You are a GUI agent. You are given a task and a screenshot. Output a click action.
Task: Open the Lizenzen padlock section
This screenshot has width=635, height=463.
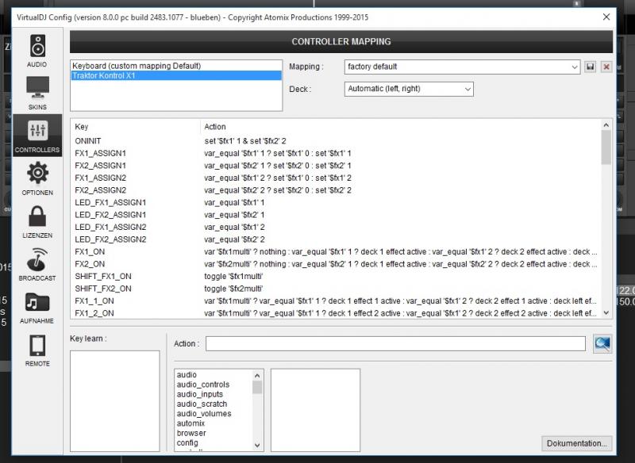(x=37, y=221)
